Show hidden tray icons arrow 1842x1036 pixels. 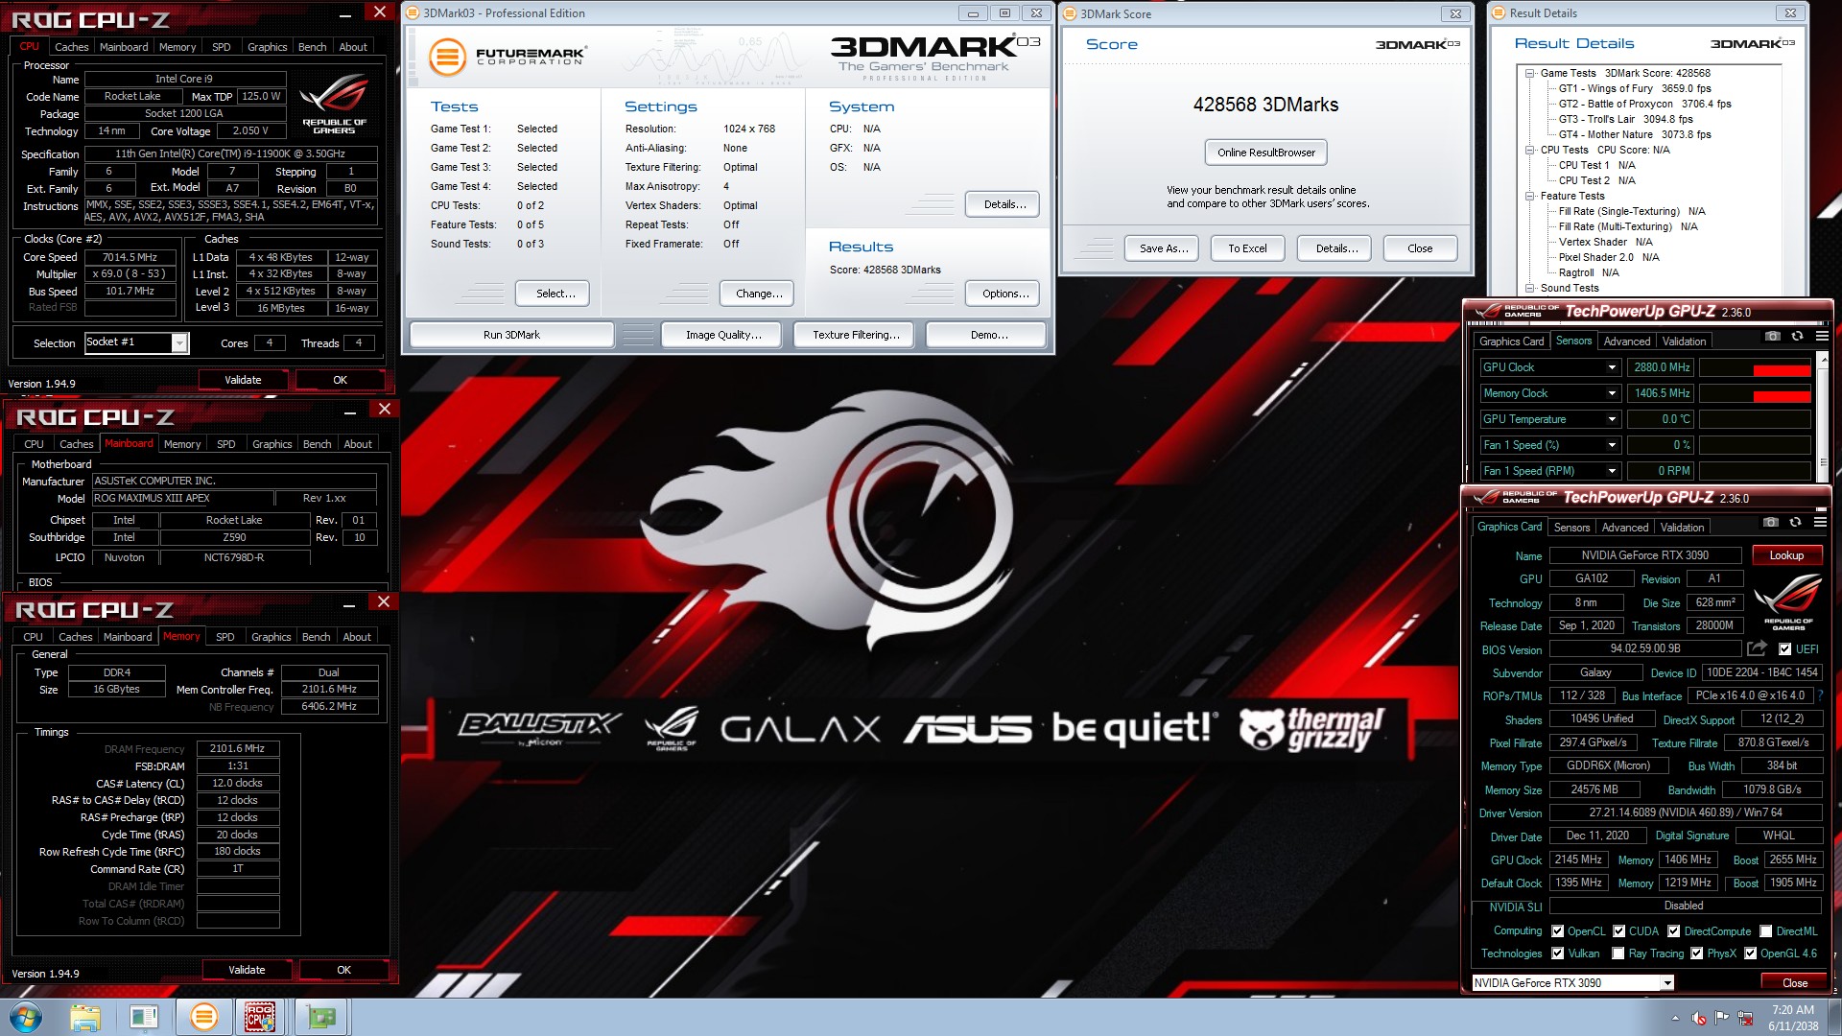(1675, 1018)
